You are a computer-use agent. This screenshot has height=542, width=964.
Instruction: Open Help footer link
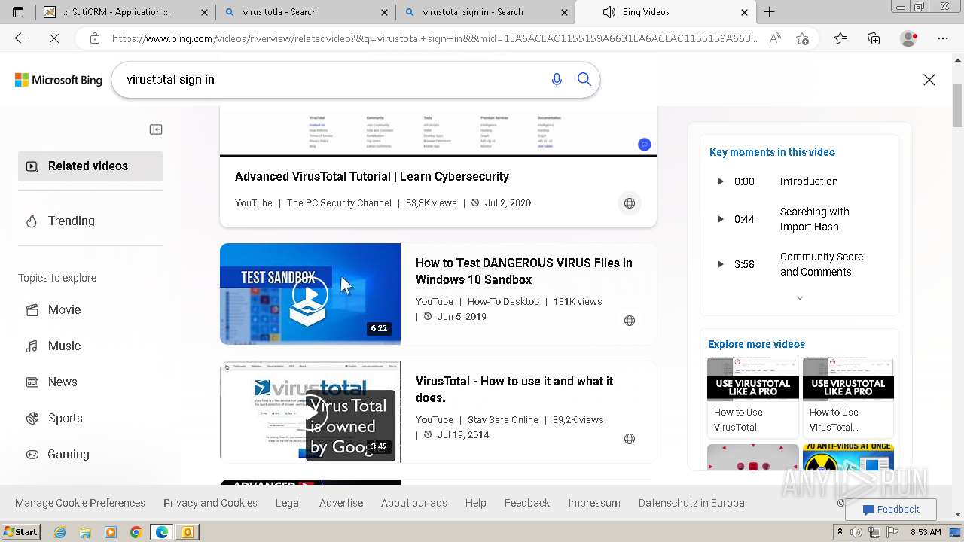476,503
